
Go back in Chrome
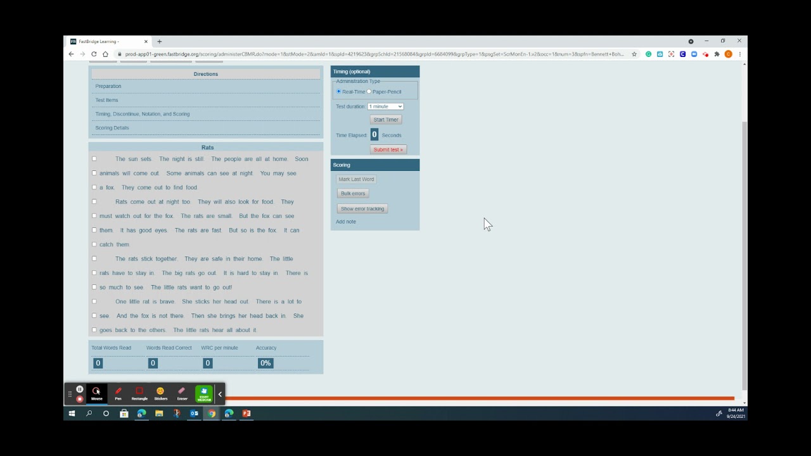(71, 54)
